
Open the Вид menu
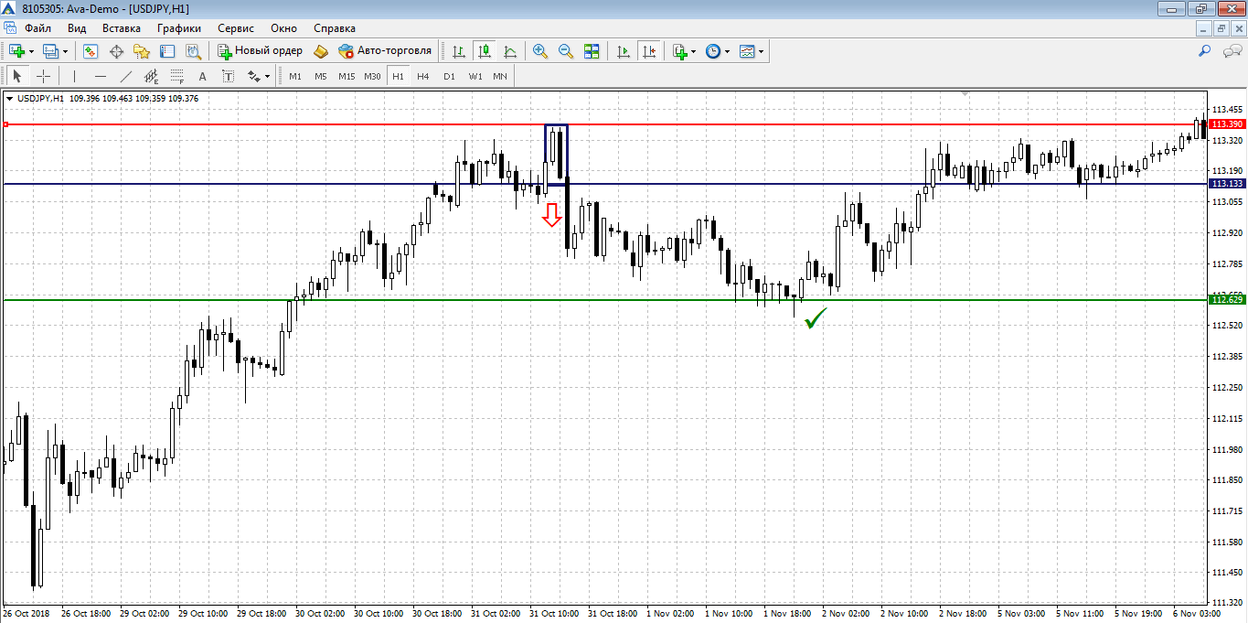point(77,28)
